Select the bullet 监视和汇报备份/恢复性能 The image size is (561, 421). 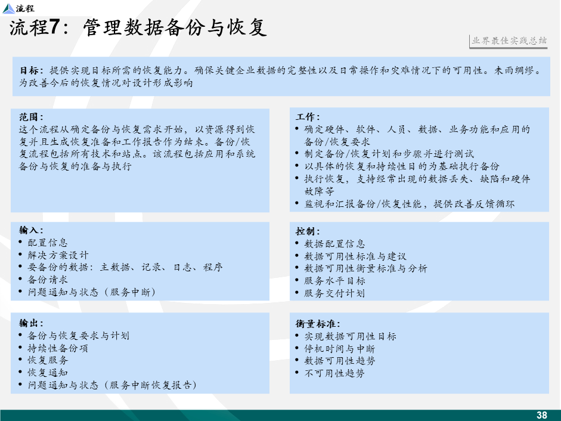coord(410,204)
